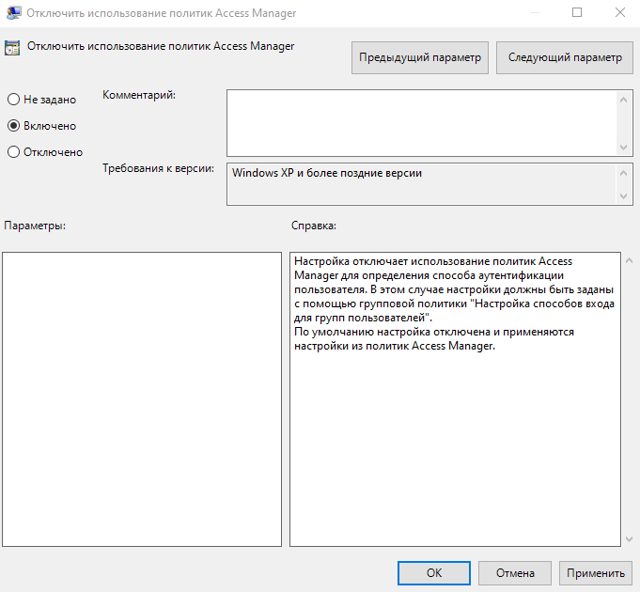Click the comment box scroll-down arrow
This screenshot has height=592, width=640.
pyautogui.click(x=624, y=147)
